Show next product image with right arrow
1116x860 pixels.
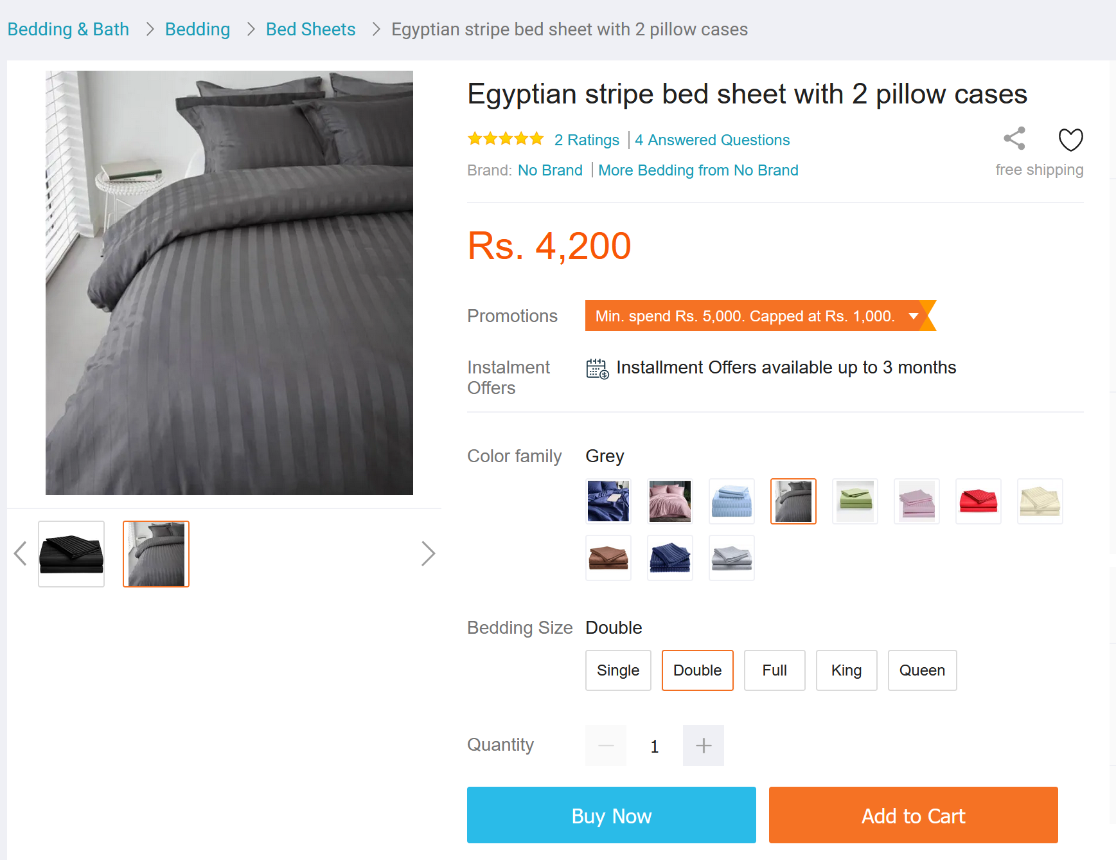click(428, 553)
